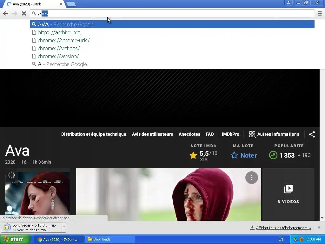The image size is (325, 244).
Task: Go back with the browser back arrow
Action: click(6, 14)
